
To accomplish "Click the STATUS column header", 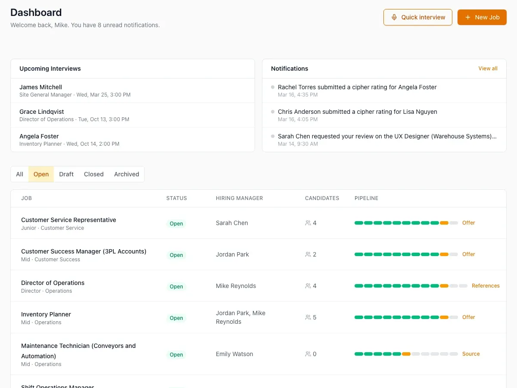I will coord(177,198).
